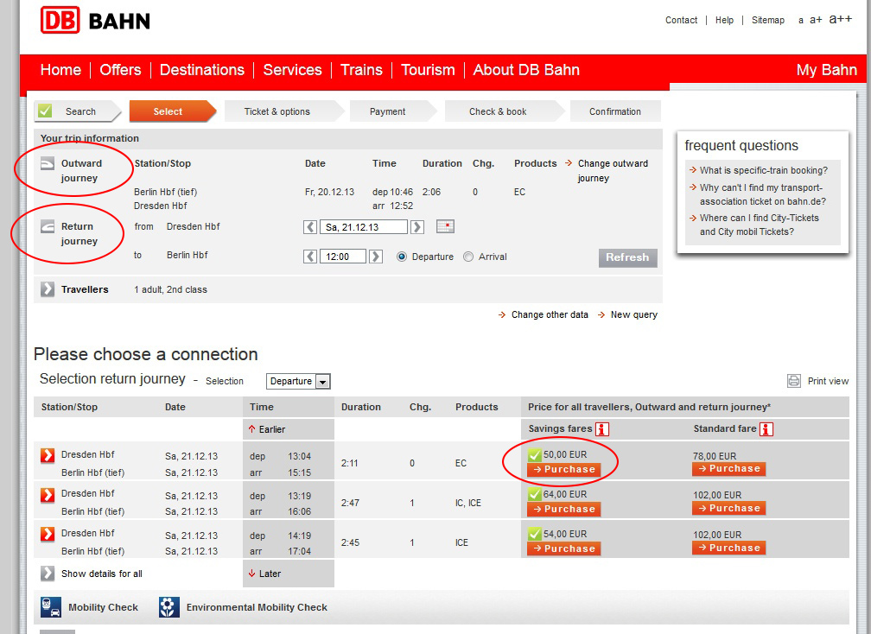Open the Offers menu
The height and width of the screenshot is (634, 871).
tap(121, 70)
